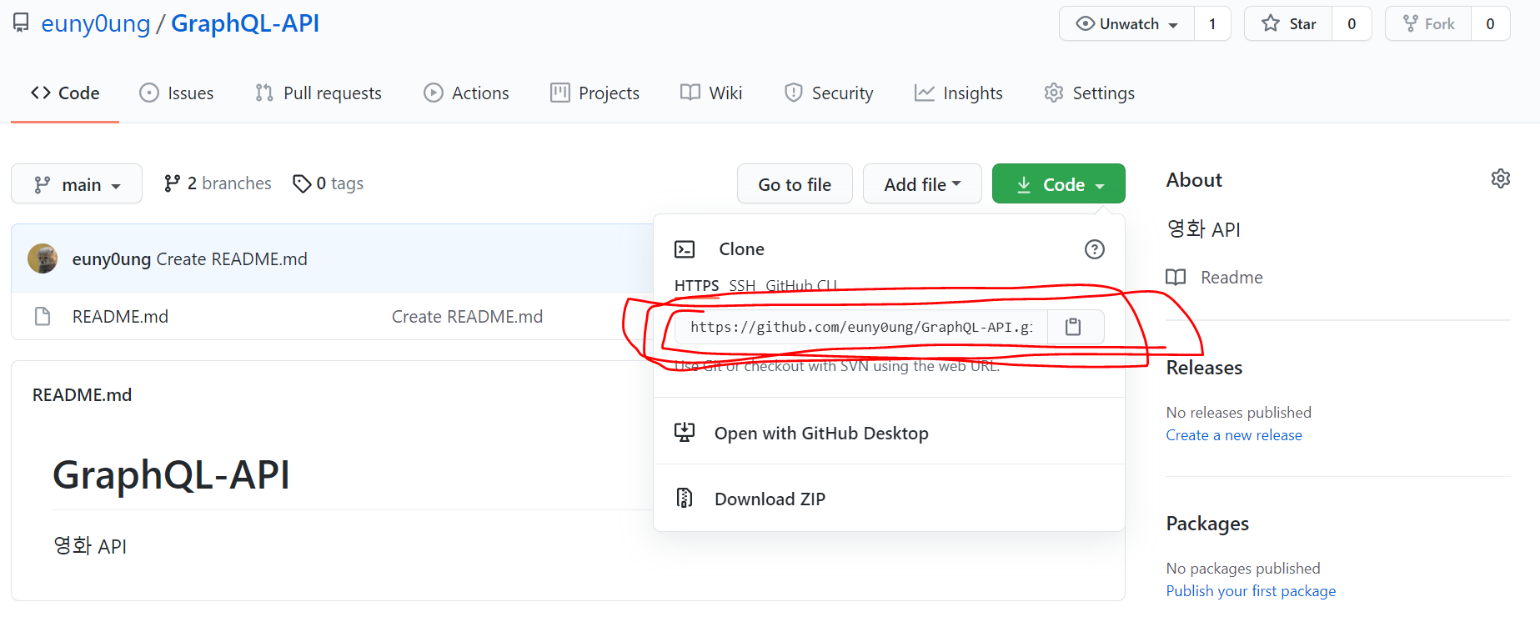Select the HTTPS clone tab

[696, 286]
